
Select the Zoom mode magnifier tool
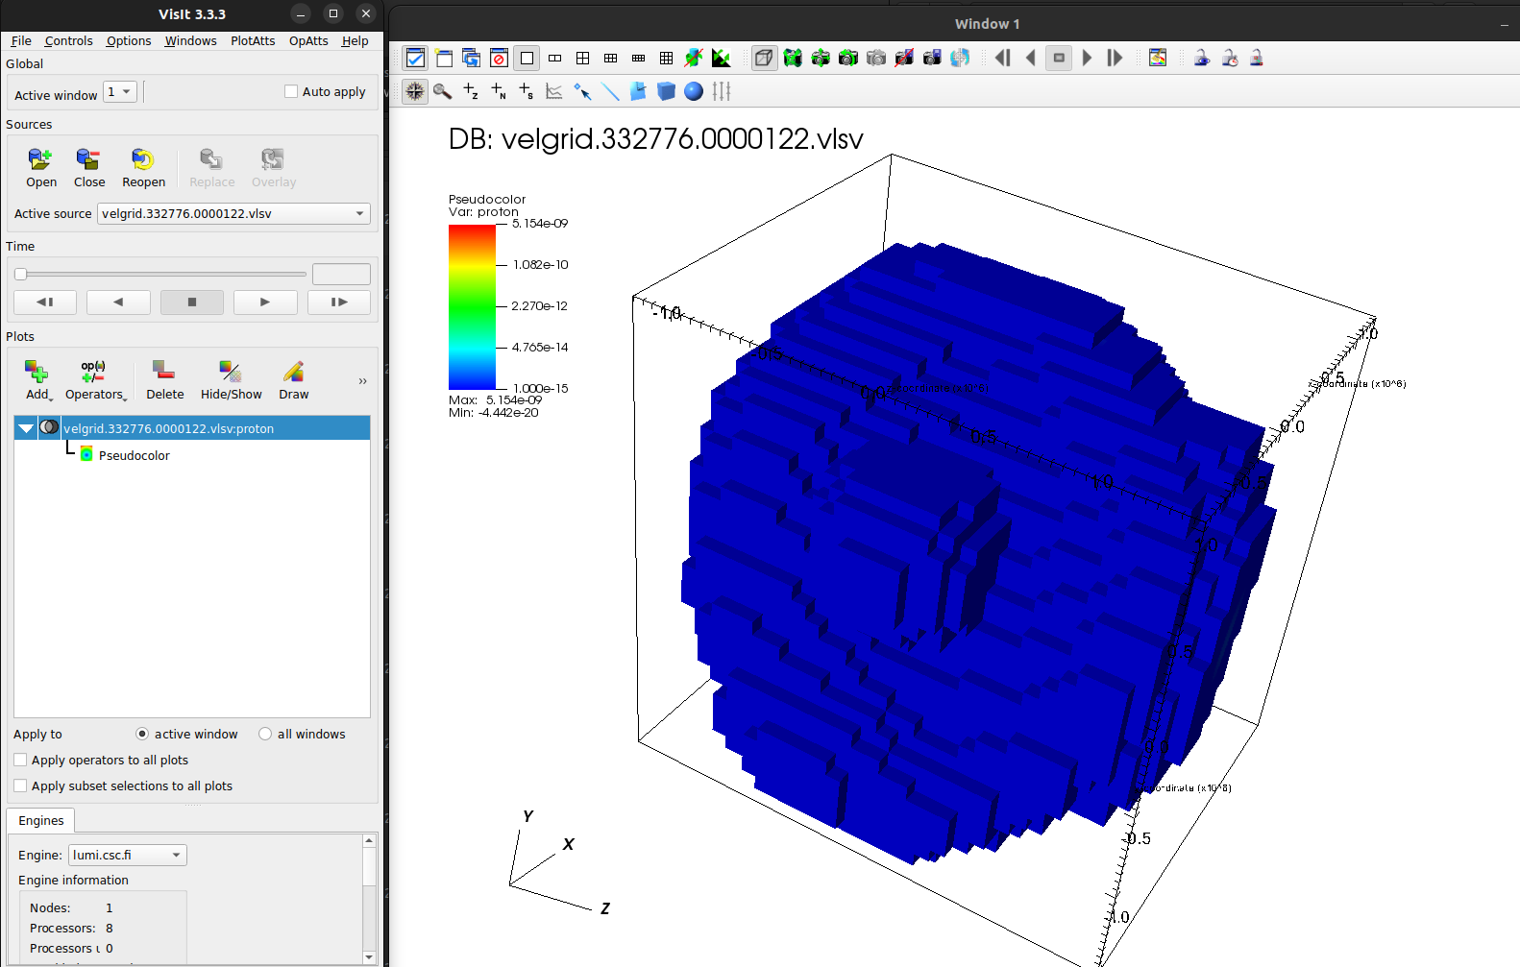click(x=442, y=91)
